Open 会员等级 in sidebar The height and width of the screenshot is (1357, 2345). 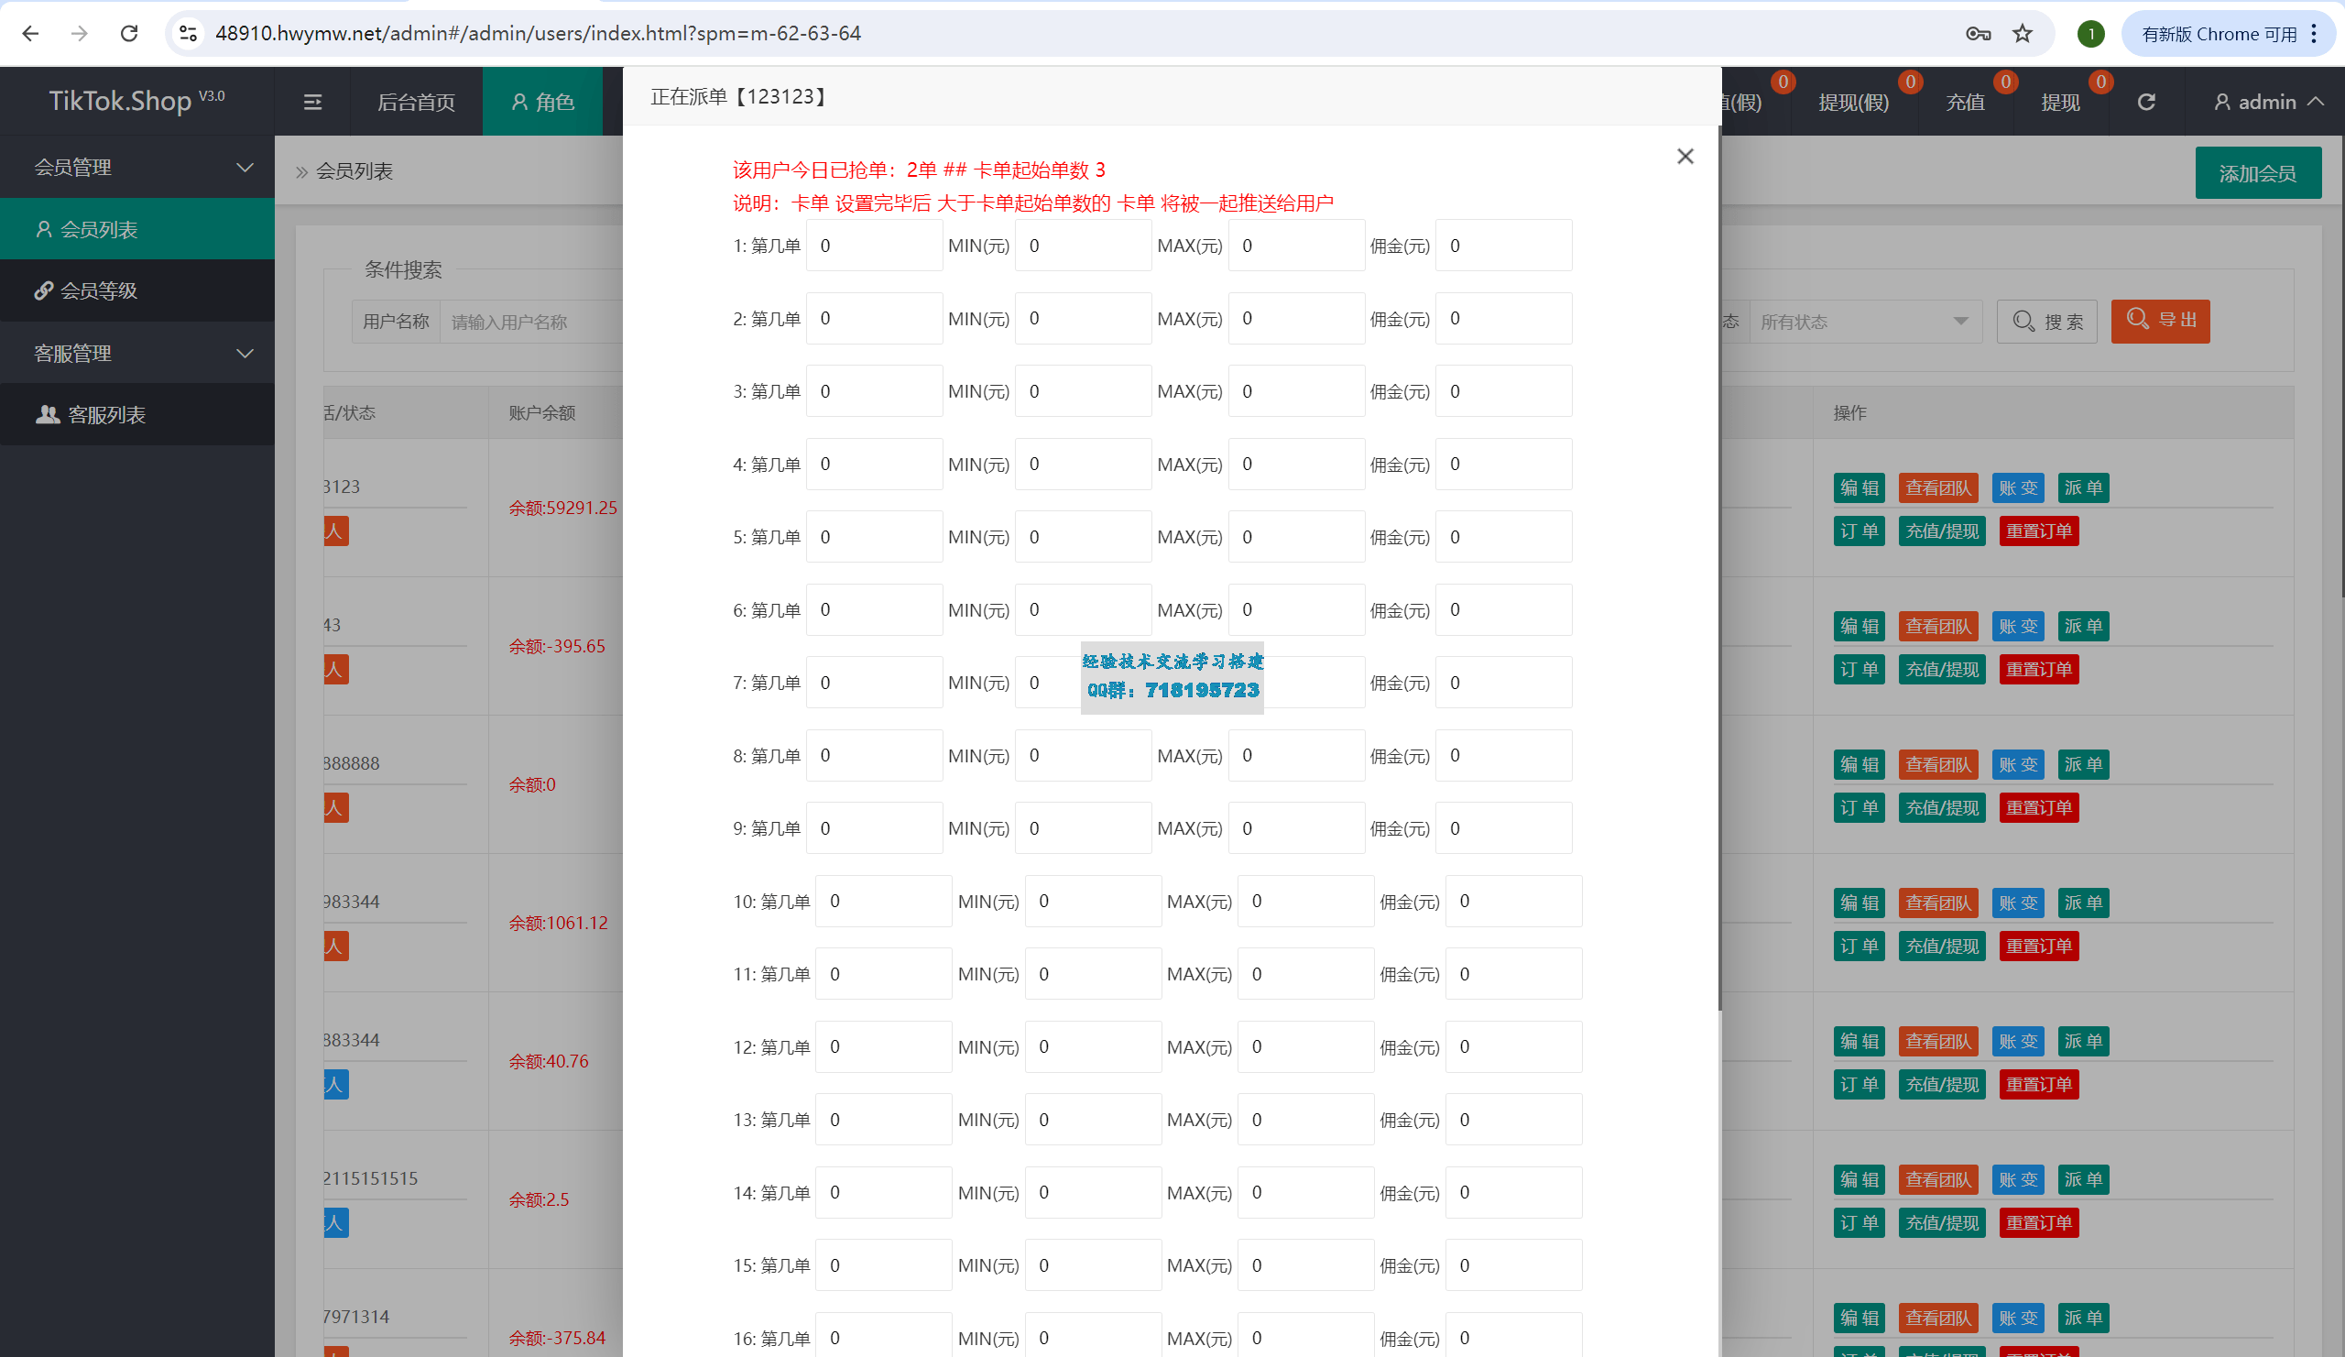click(137, 290)
